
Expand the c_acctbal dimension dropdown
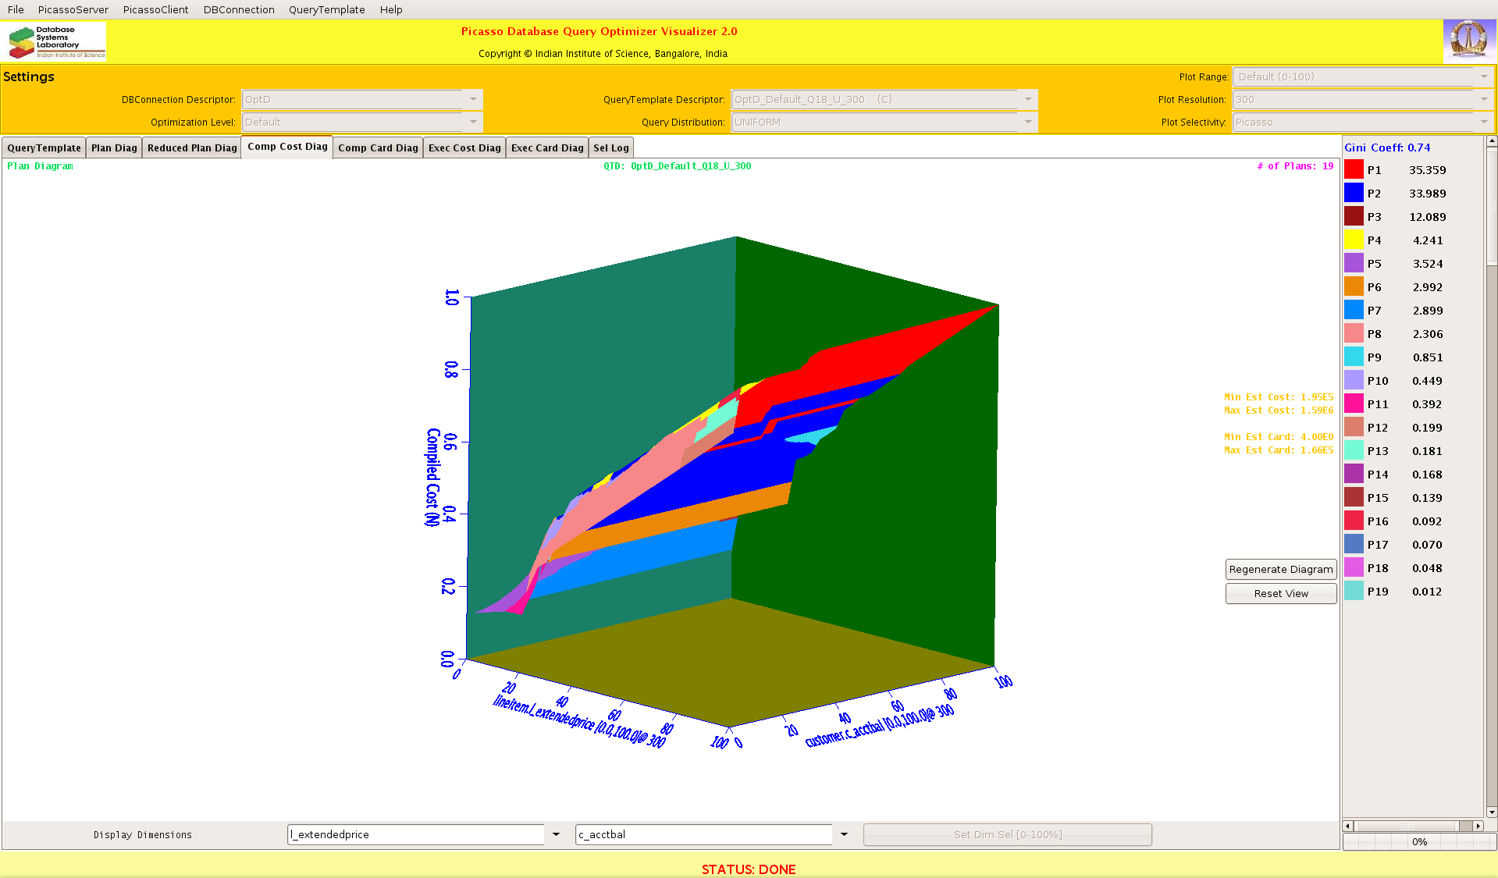(x=844, y=834)
